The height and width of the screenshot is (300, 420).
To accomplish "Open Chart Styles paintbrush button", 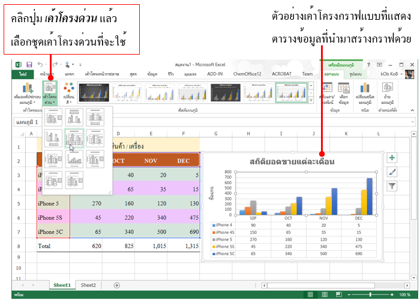I will point(392,172).
